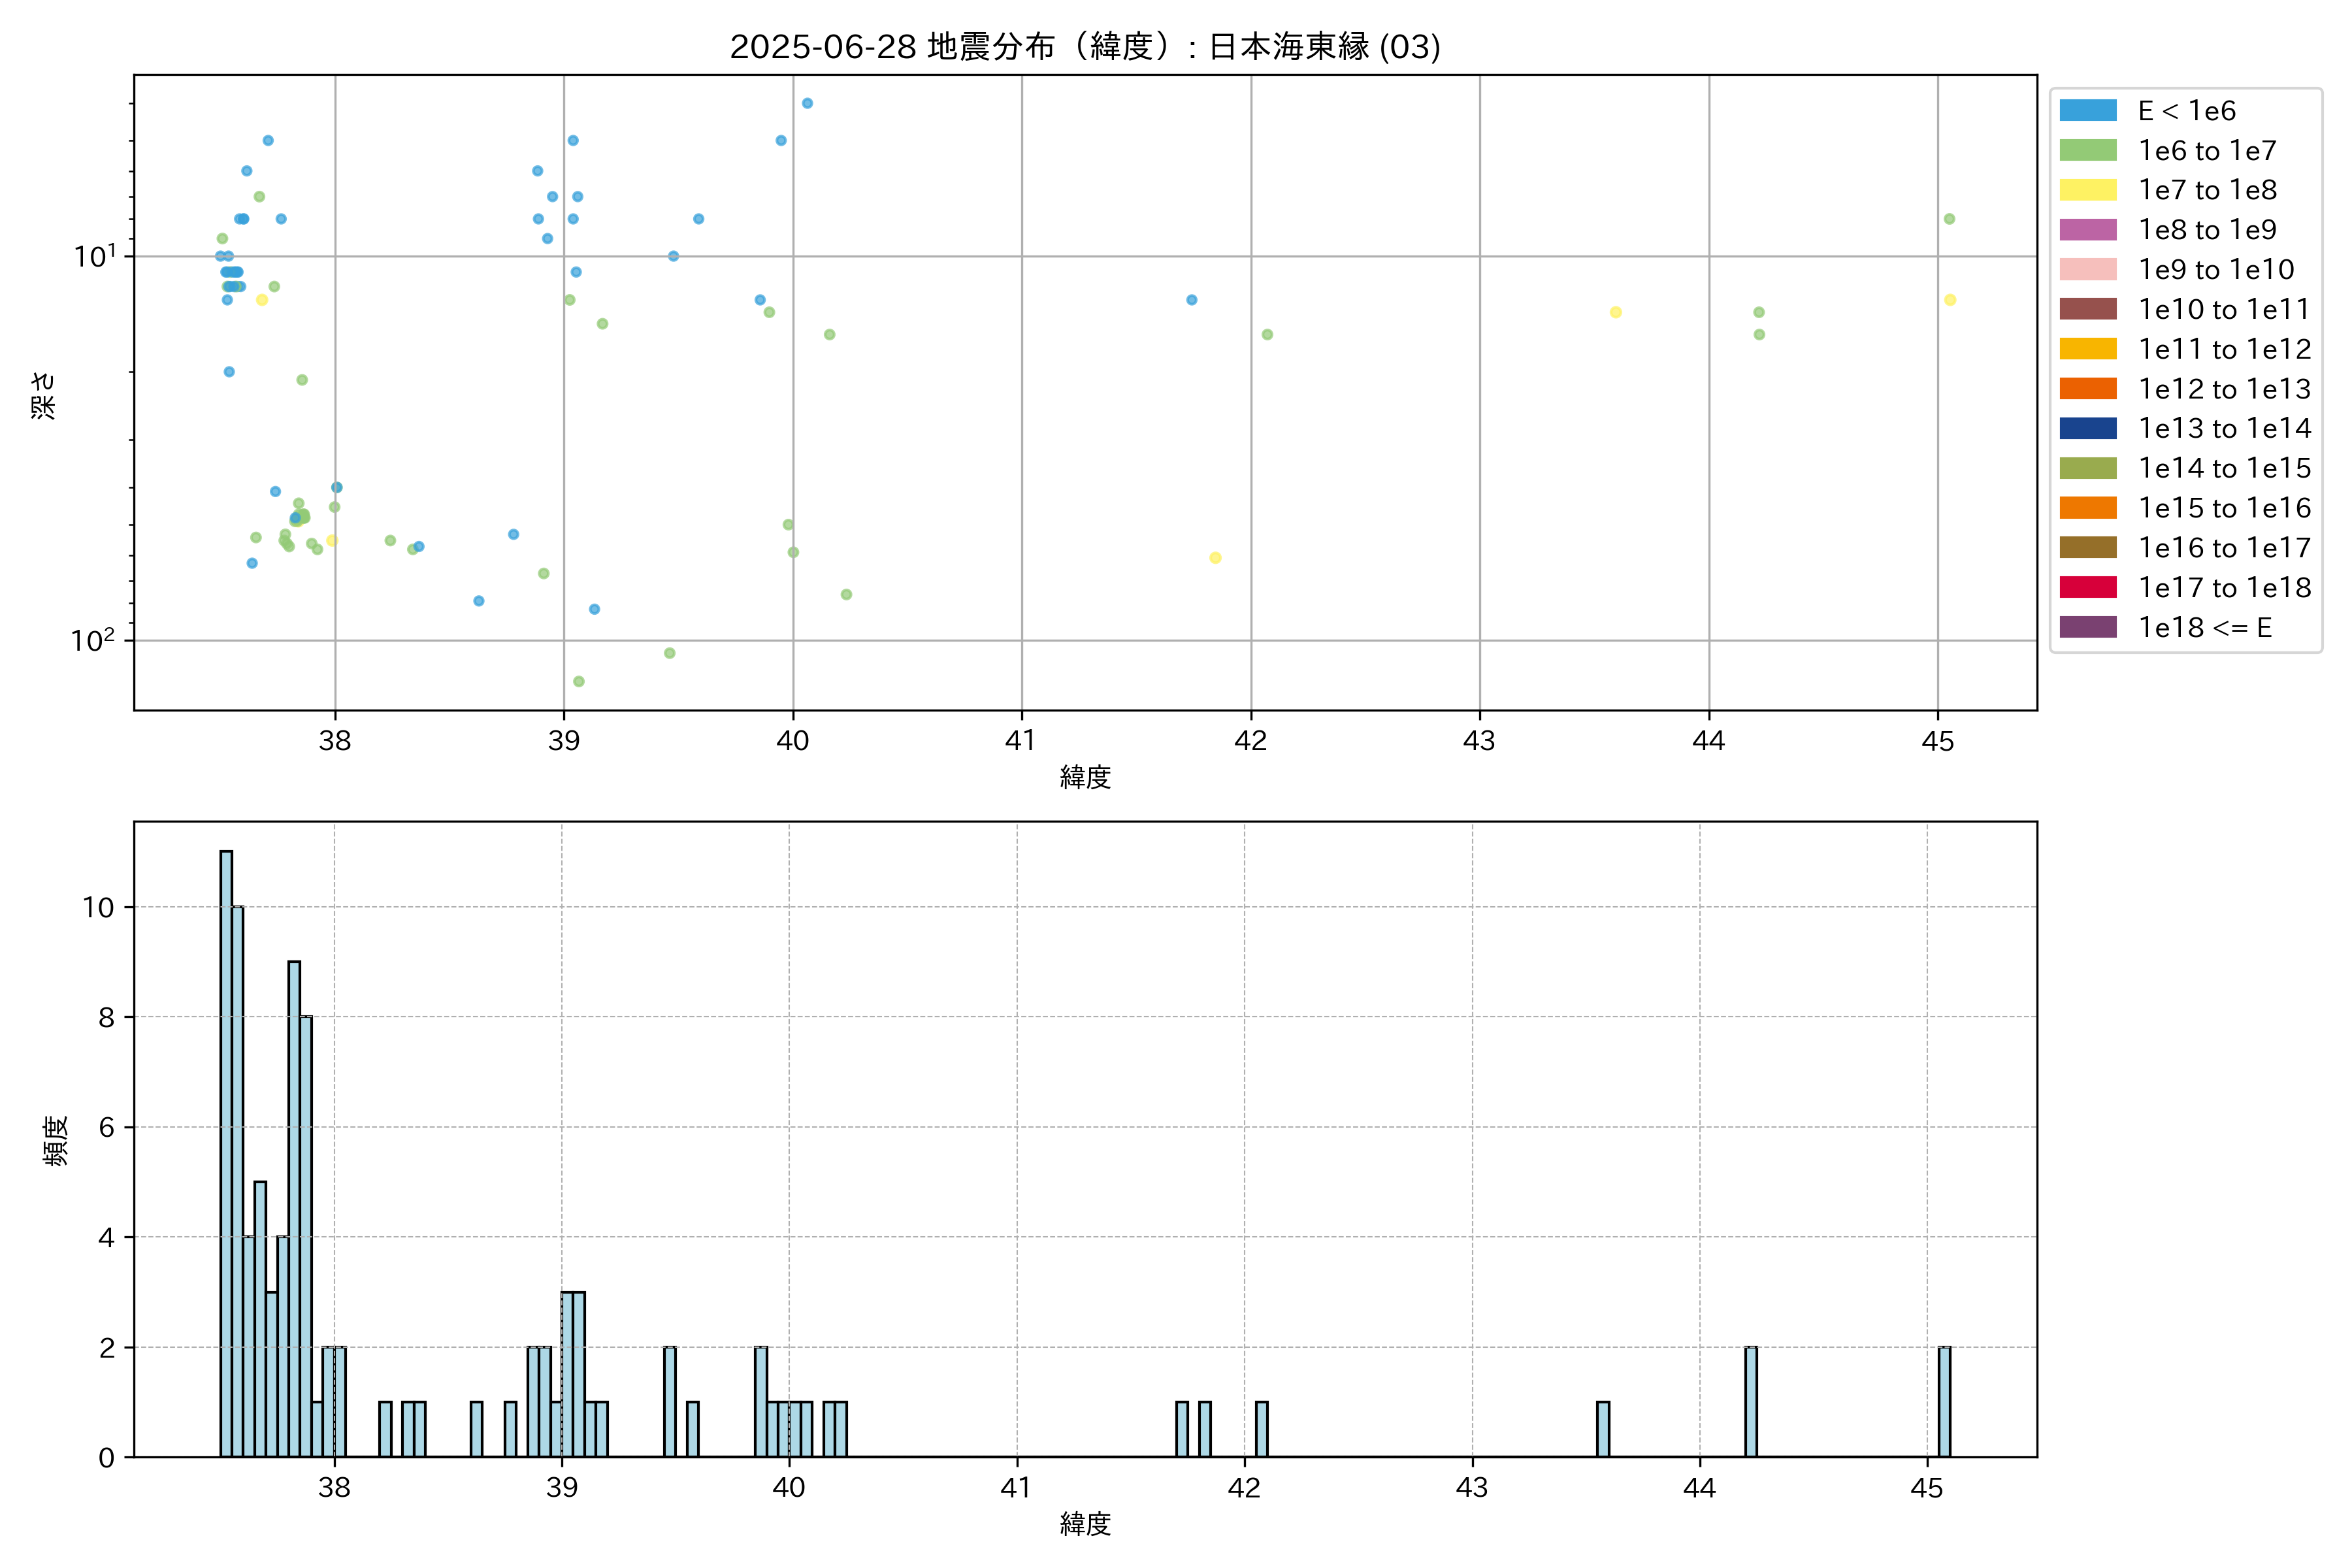The width and height of the screenshot is (2352, 1568).
Task: Click the histogram bar near latitude 44.2
Action: coord(1751,1402)
